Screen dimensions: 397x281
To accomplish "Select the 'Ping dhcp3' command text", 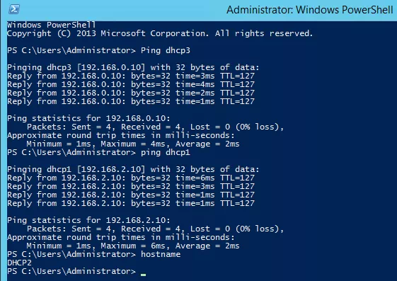I will (x=166, y=50).
